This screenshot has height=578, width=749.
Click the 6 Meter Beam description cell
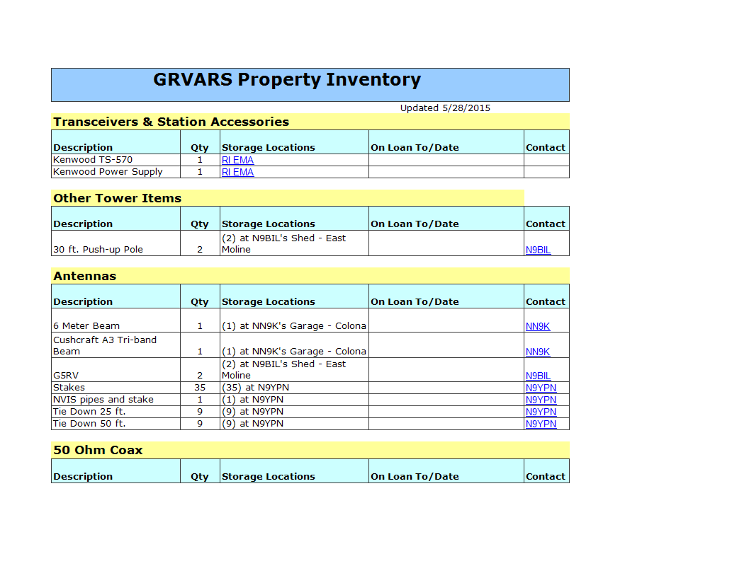[86, 326]
